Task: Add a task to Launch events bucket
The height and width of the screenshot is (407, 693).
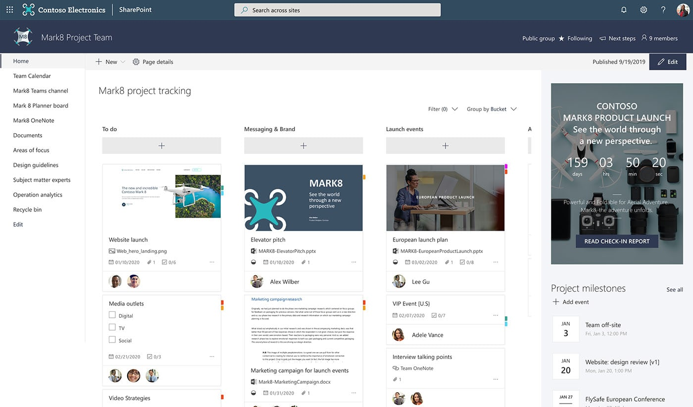Action: [x=445, y=146]
